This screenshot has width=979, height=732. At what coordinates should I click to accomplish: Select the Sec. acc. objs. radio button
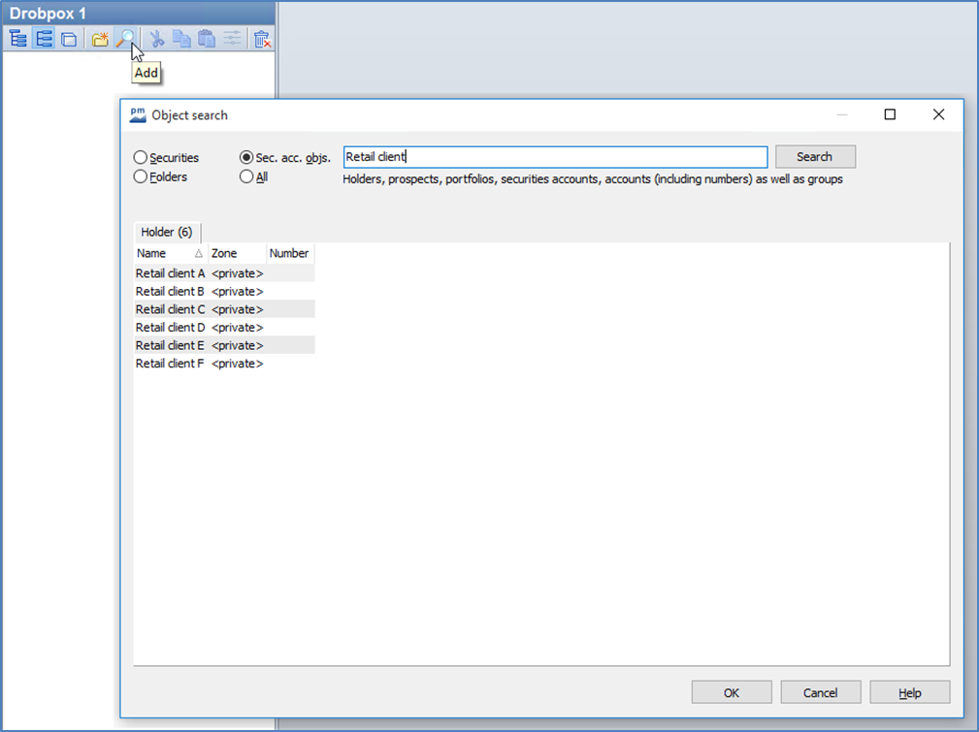click(x=246, y=158)
